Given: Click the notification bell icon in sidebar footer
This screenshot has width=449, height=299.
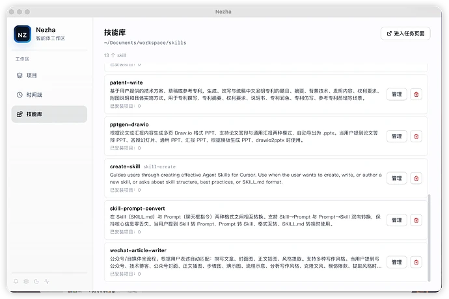Looking at the screenshot, I should 16,281.
